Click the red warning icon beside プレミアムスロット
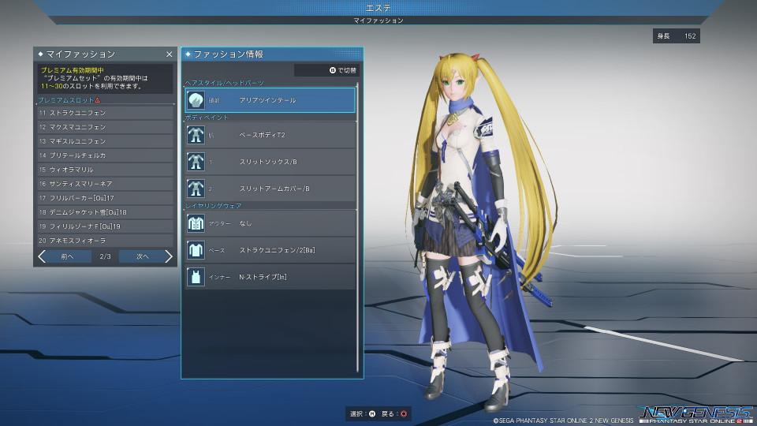The image size is (757, 426). (98, 100)
